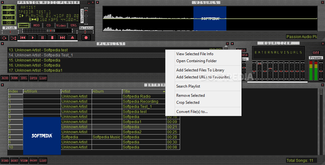325x165 pixels.
Task: Click the Softpedia Music album cell
Action: tap(107, 137)
